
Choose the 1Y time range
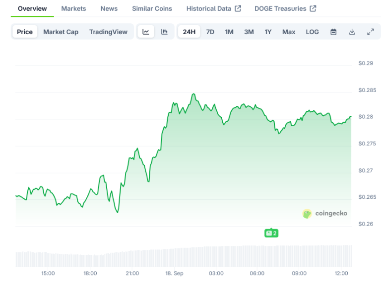pyautogui.click(x=268, y=32)
